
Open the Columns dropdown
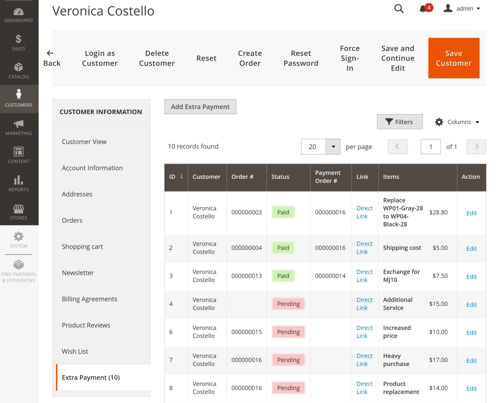(457, 122)
